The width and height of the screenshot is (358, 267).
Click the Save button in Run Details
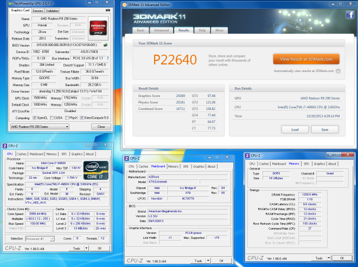tap(325, 129)
